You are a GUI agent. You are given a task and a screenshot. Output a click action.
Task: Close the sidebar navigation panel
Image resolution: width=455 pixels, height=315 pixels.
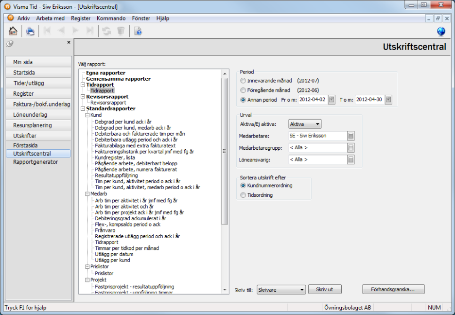[69, 42]
